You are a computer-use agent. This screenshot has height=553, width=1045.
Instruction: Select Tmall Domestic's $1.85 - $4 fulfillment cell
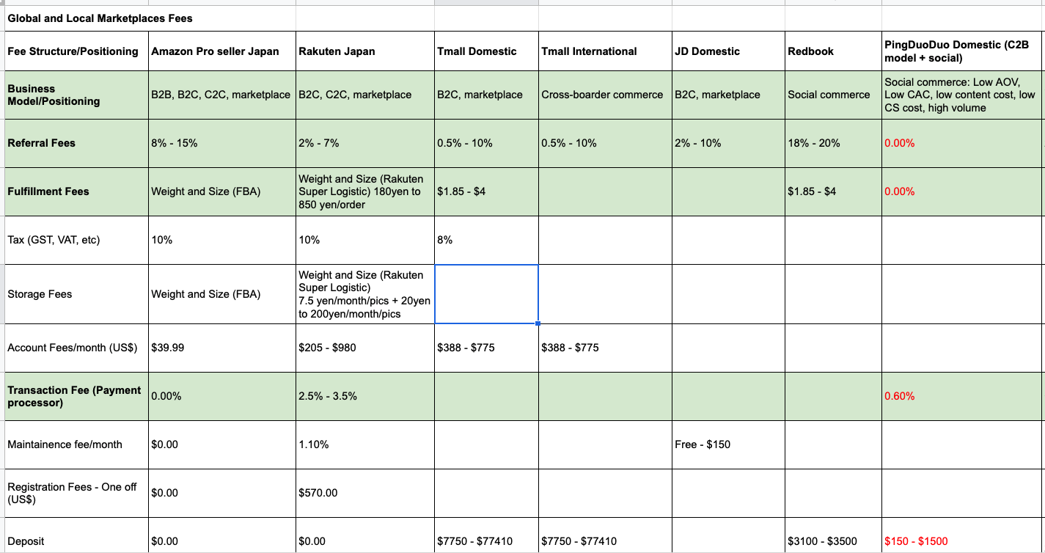[486, 191]
